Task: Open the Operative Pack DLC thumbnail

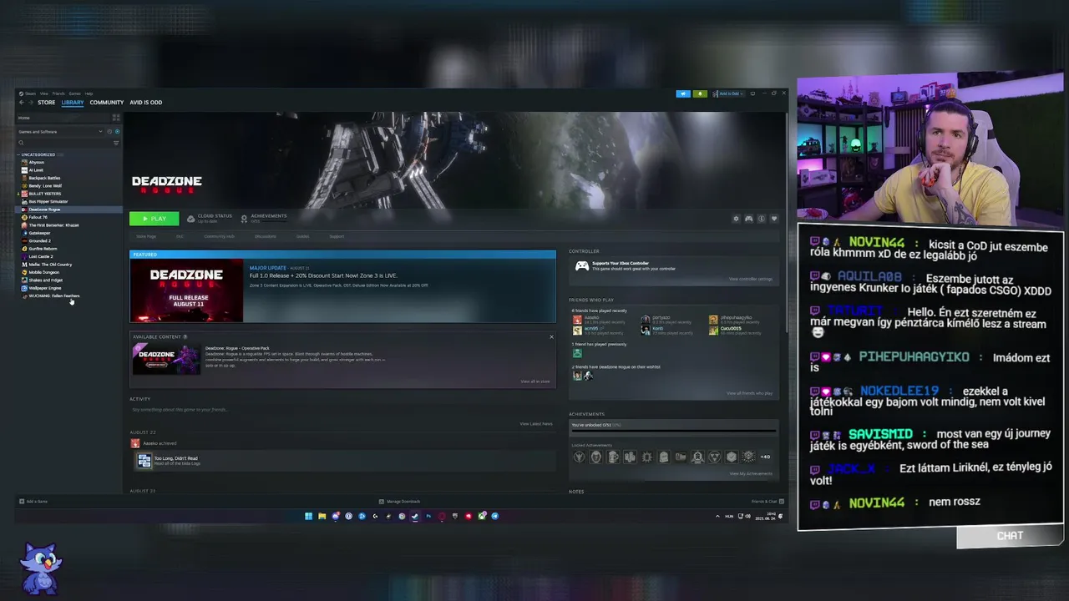Action: click(x=166, y=359)
